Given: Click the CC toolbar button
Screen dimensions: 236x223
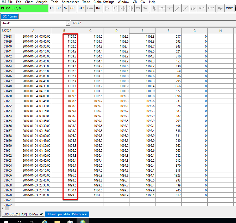Looking at the screenshot, I should pos(72,8).
